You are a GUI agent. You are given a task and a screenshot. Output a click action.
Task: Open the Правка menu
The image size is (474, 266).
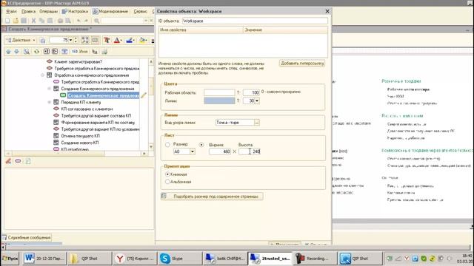coord(28,12)
